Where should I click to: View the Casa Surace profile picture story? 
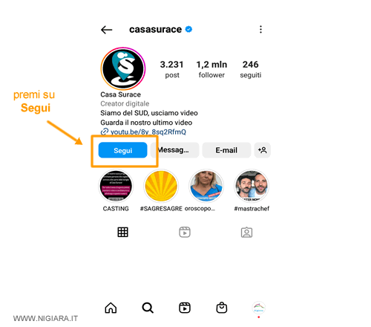[123, 68]
